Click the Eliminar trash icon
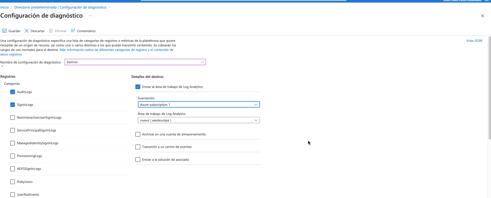 (x=51, y=31)
